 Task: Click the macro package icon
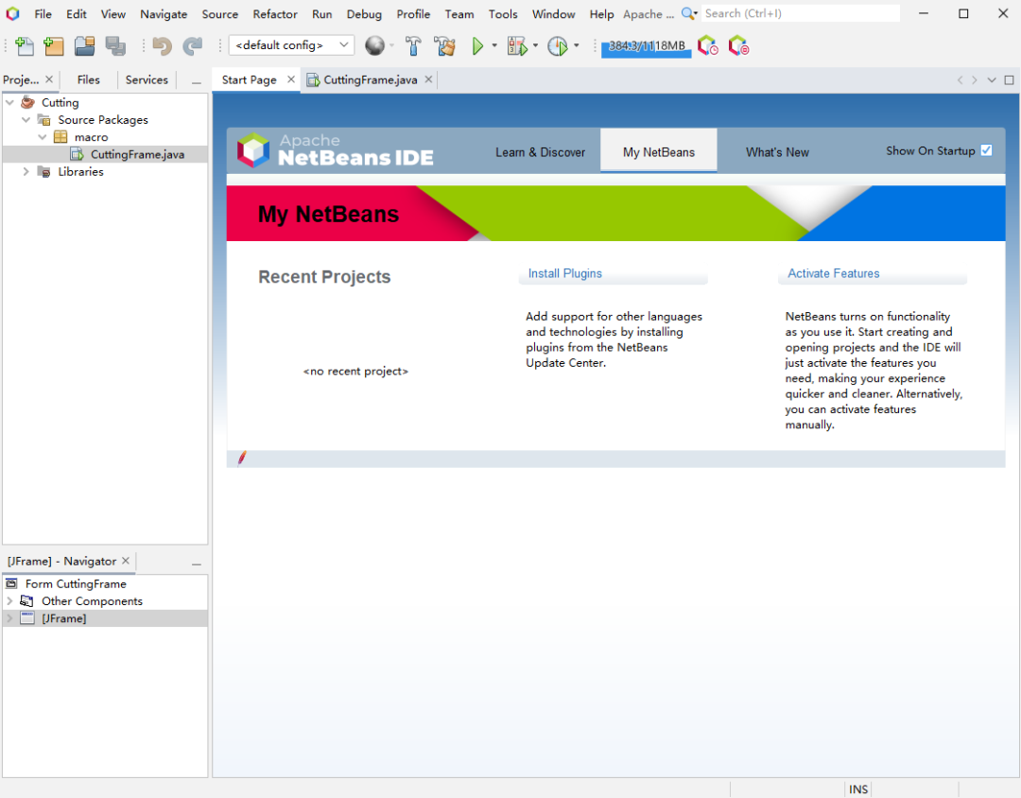(x=61, y=137)
